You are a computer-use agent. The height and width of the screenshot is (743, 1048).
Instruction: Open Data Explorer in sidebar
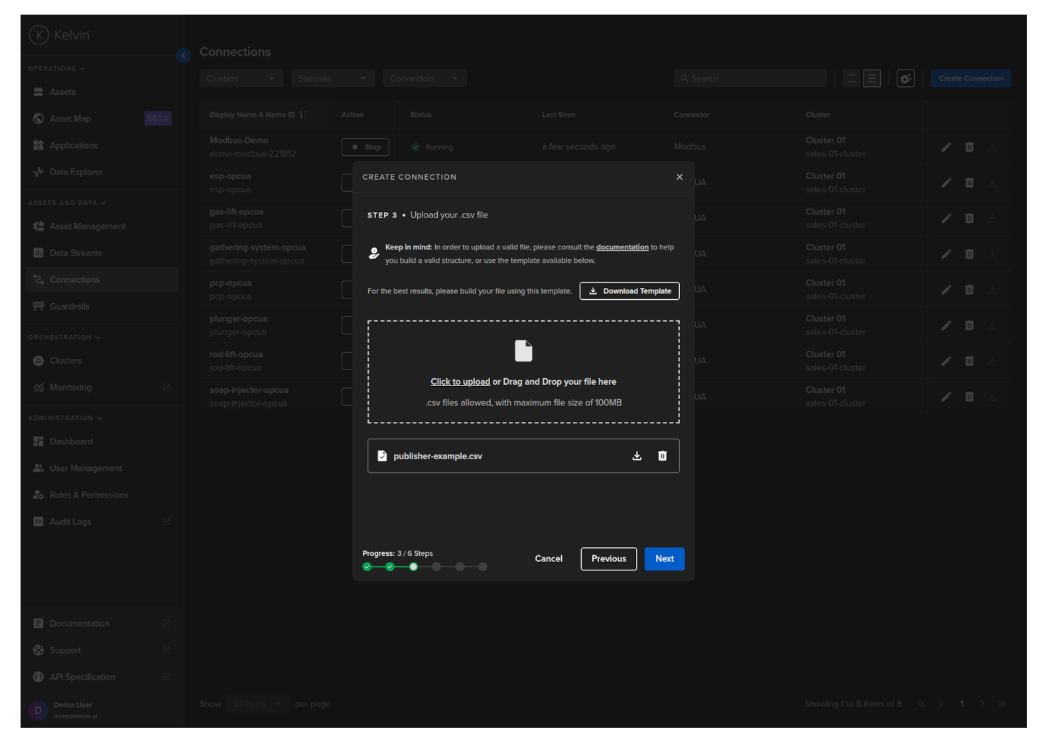(x=76, y=172)
